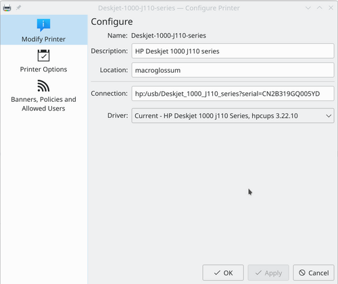
Task: Edit the Description text field
Action: pyautogui.click(x=233, y=51)
